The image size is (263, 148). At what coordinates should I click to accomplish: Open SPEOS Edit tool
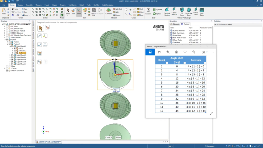click(x=94, y=12)
